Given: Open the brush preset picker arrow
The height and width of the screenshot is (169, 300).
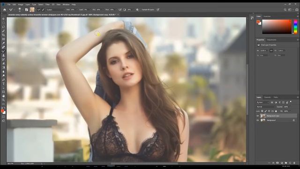Looking at the screenshot, I should pos(22,9).
